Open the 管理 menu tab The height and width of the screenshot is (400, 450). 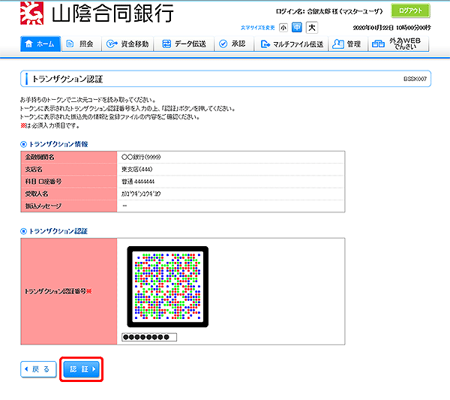tap(348, 44)
